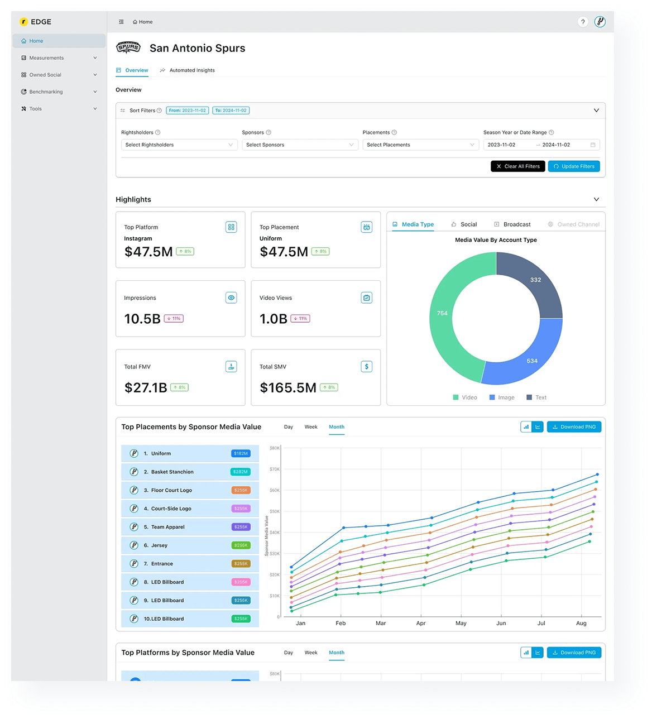Open the Select Sponsors dropdown
The image size is (652, 719).
(300, 145)
